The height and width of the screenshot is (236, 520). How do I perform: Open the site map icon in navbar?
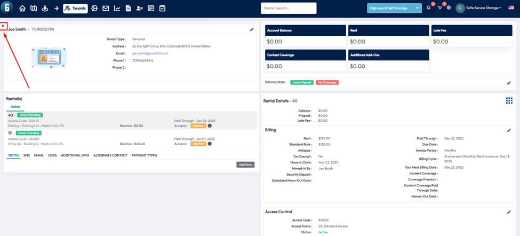tap(34, 8)
